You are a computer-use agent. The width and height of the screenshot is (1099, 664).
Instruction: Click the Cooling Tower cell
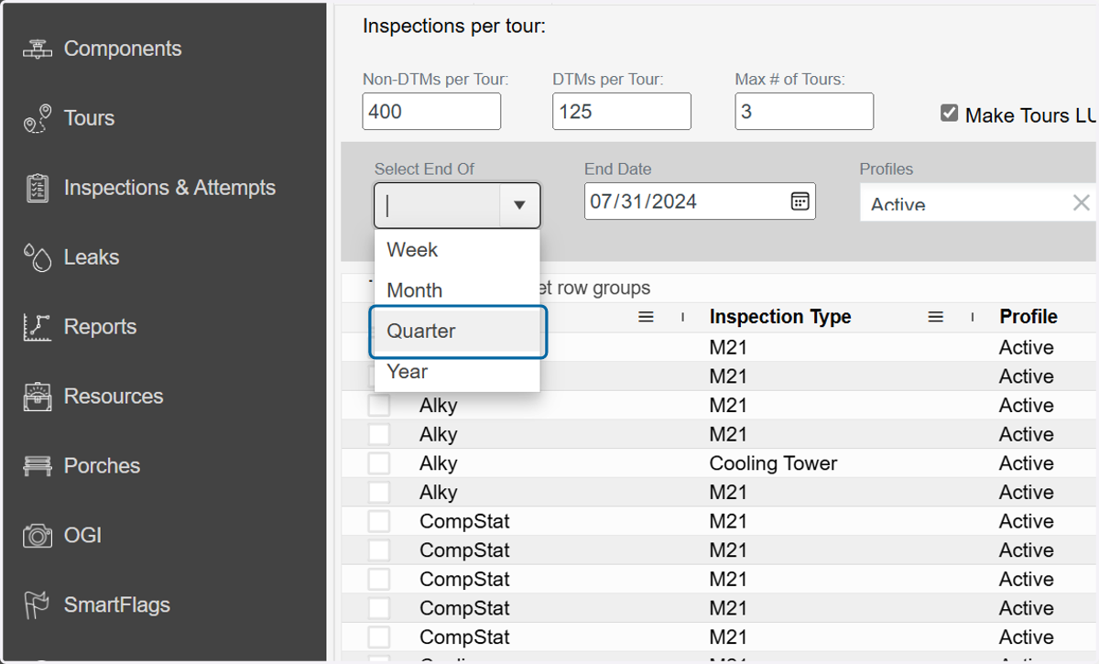773,463
